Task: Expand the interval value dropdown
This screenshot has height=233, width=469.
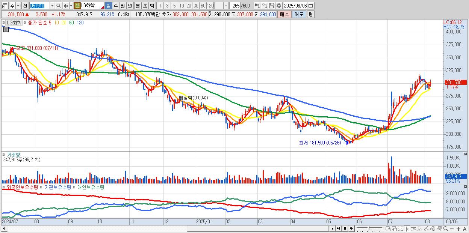Action: [226, 6]
